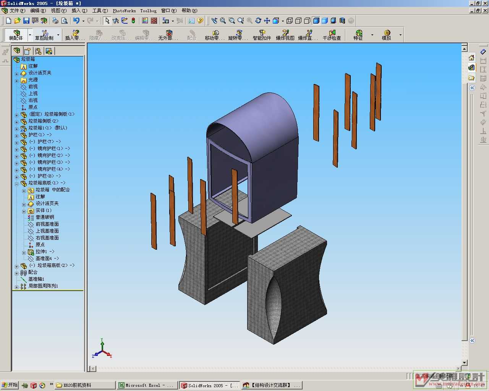Open the 文件(F) menu

pyautogui.click(x=17, y=11)
